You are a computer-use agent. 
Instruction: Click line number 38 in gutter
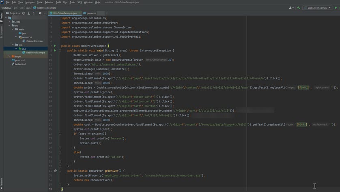click(x=51, y=189)
